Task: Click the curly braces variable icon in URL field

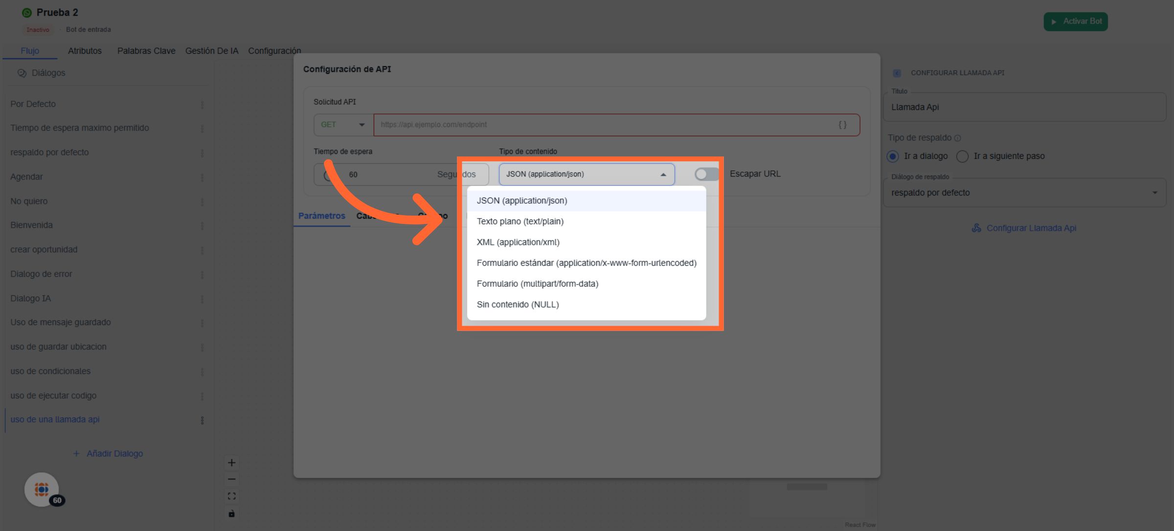Action: (842, 125)
